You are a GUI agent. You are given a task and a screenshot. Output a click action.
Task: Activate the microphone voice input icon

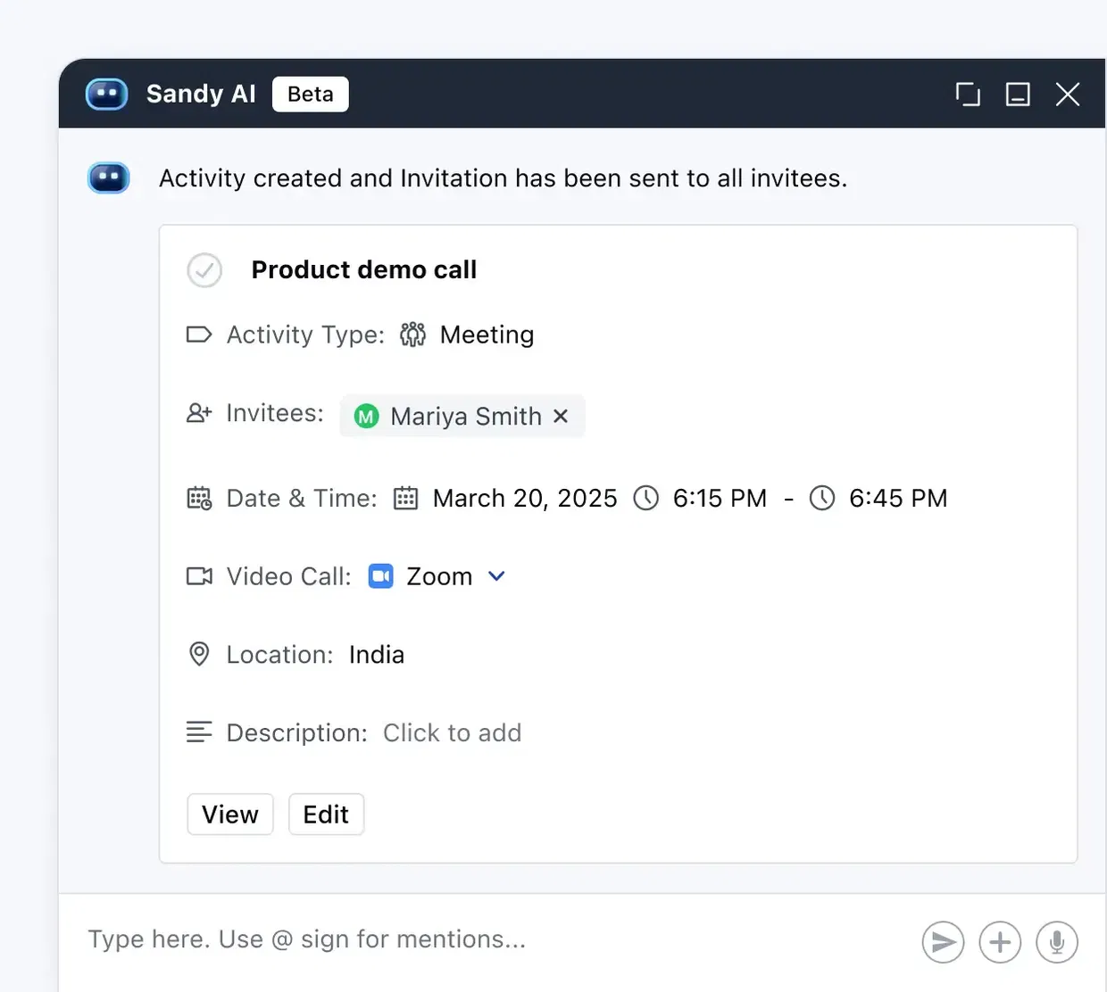point(1057,942)
